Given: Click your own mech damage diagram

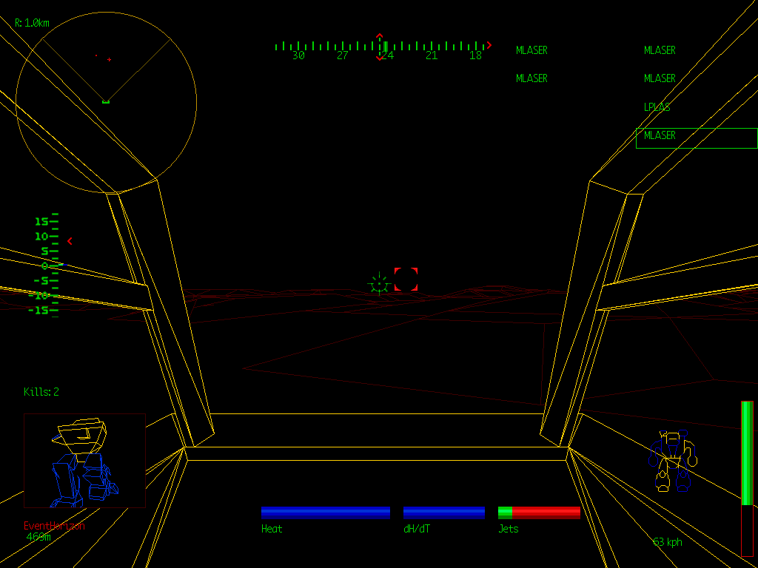Looking at the screenshot, I should point(673,461).
